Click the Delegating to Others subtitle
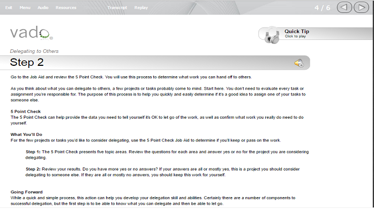Viewport: 374px width, 210px height. point(34,51)
